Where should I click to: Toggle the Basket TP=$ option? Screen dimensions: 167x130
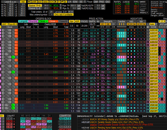[35, 5]
